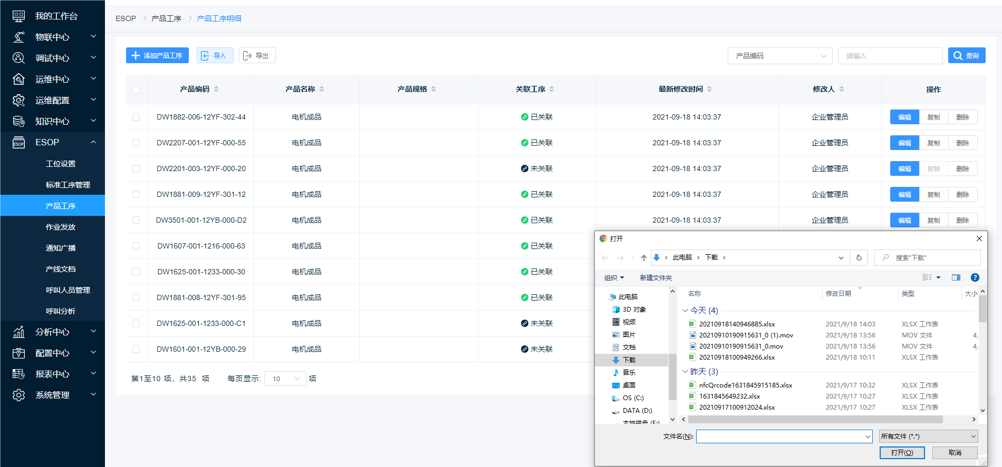Screen dimensions: 1002x467
Task: Click the up-arrow folder navigation icon
Action: pyautogui.click(x=643, y=258)
